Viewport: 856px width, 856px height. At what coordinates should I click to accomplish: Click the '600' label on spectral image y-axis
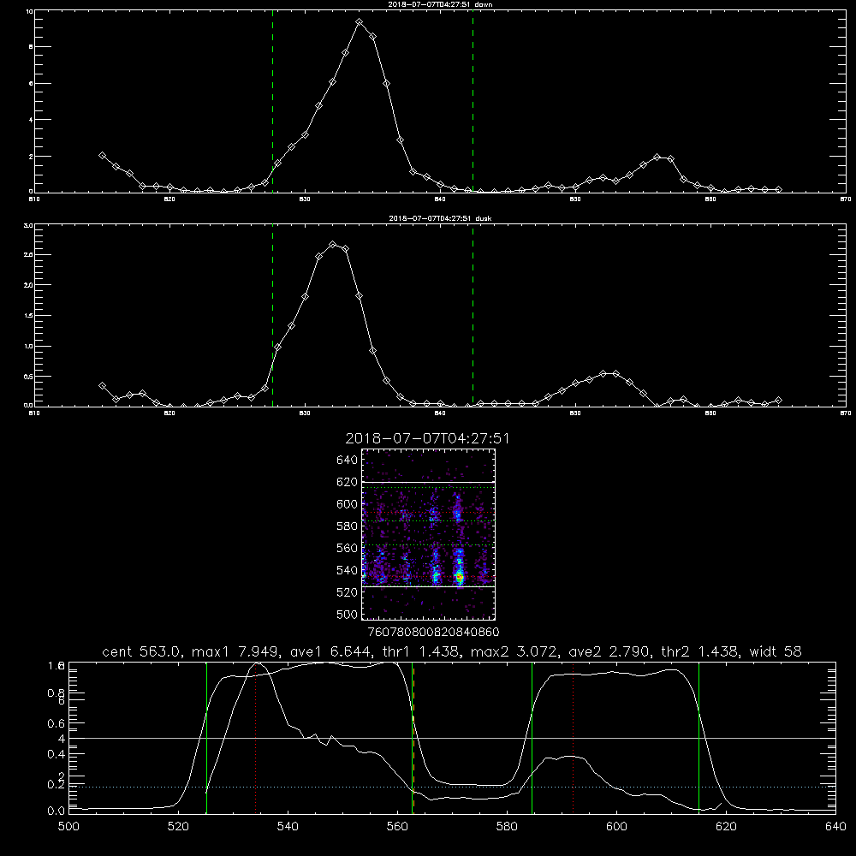pos(348,504)
